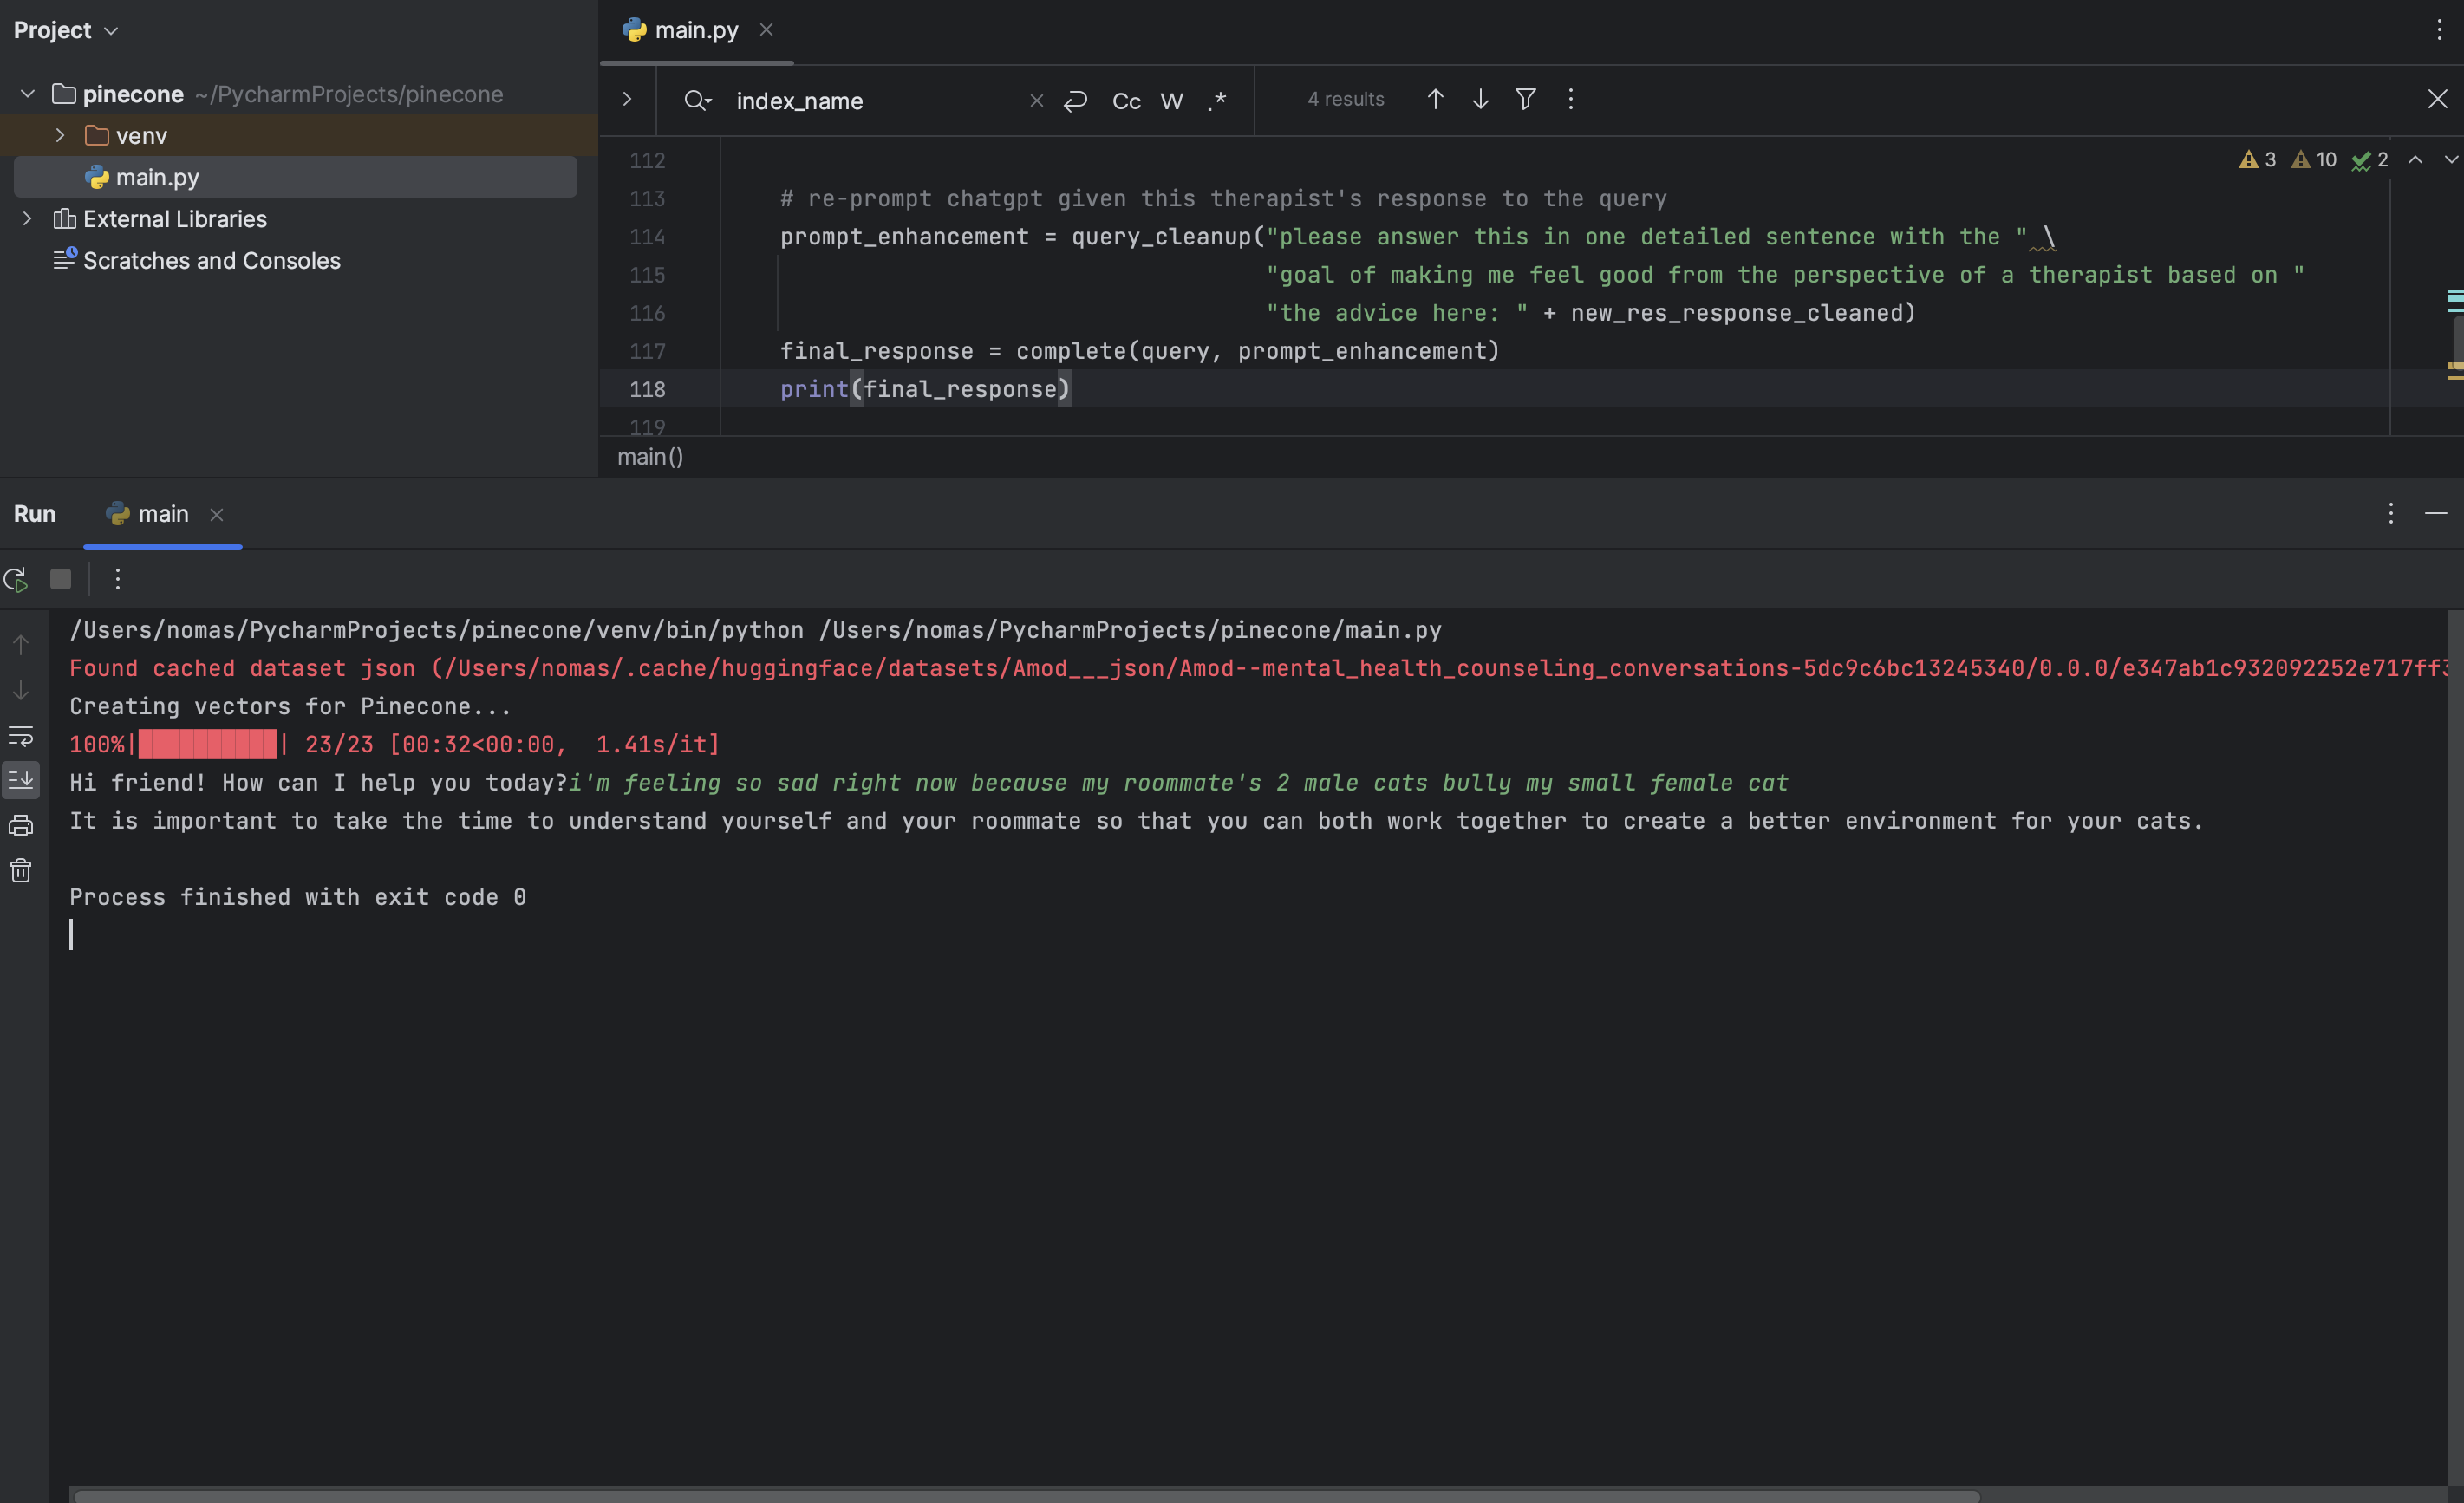The height and width of the screenshot is (1503, 2464).
Task: Rerun the main script
Action: click(x=16, y=579)
